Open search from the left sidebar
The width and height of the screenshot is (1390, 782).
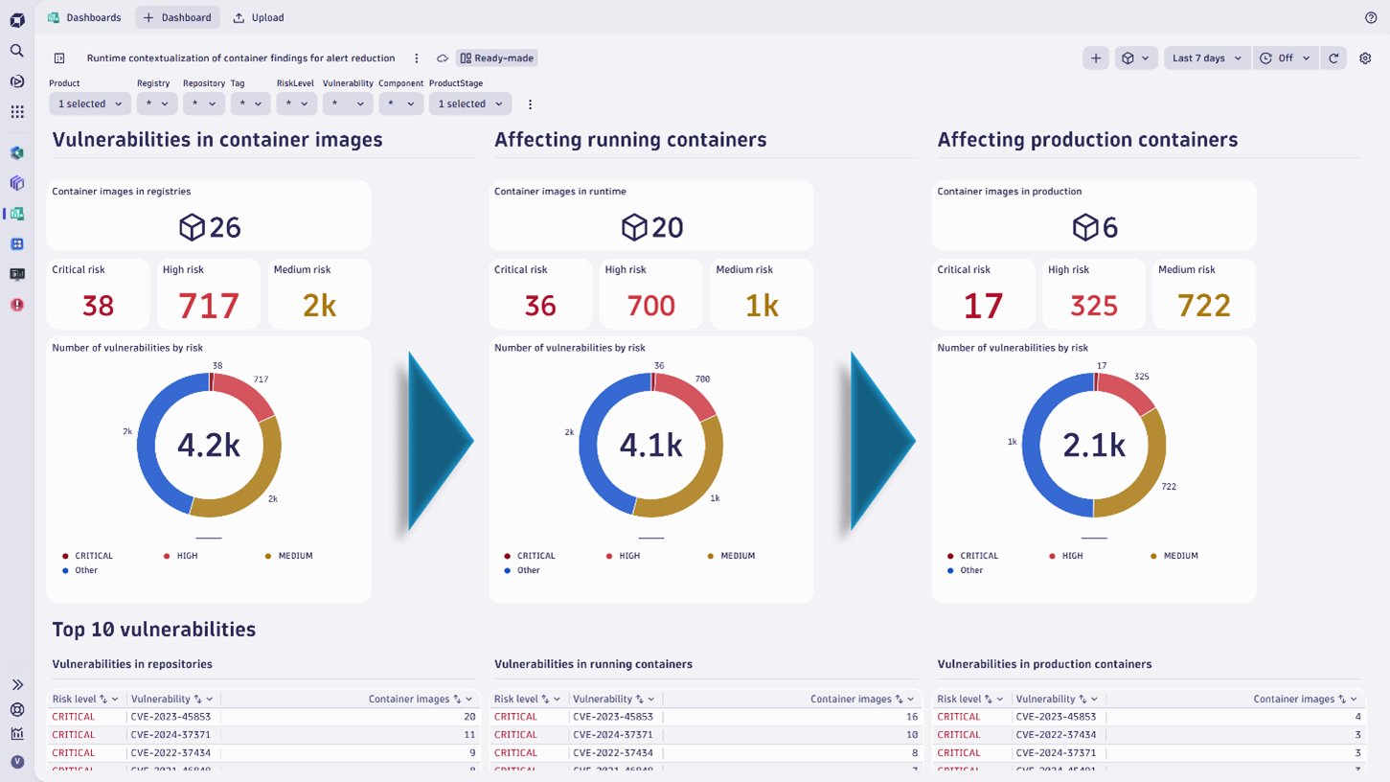(x=16, y=51)
